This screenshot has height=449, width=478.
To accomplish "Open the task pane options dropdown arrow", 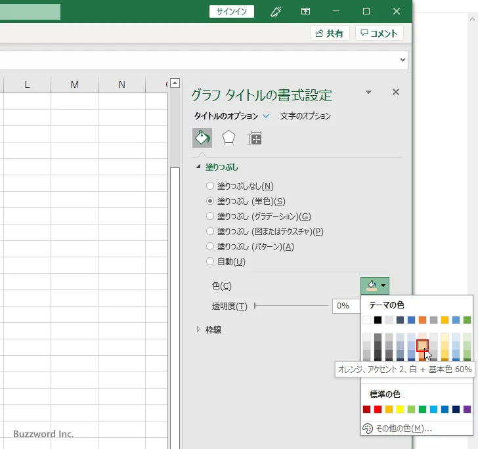I will [x=368, y=92].
